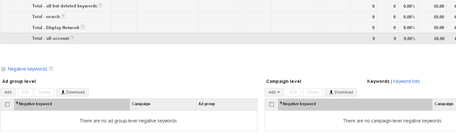This screenshot has height=136, width=456.
Task: Select the Keywords view at campaign level
Action: pyautogui.click(x=378, y=81)
